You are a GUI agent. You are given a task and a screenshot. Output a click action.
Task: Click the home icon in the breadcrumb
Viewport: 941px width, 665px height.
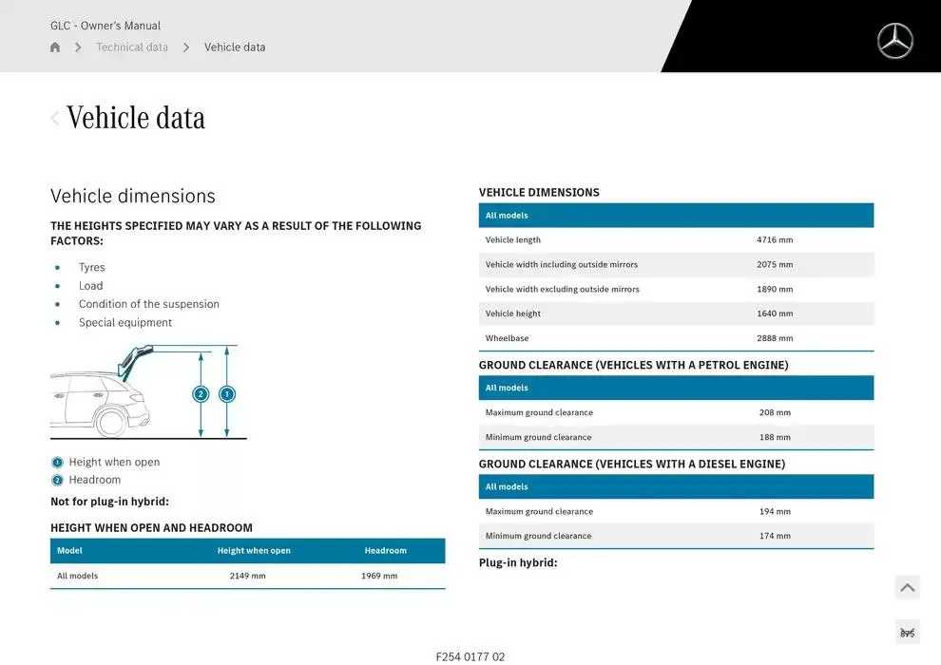click(x=55, y=47)
